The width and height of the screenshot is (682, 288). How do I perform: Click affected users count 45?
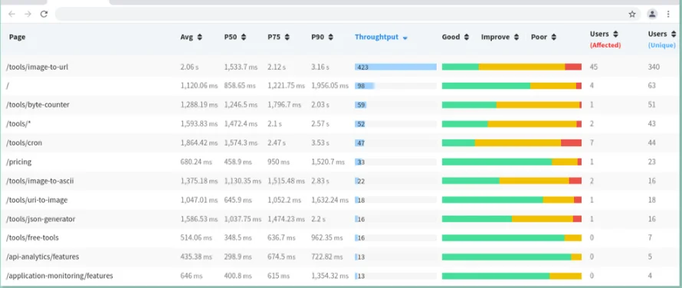[594, 67]
